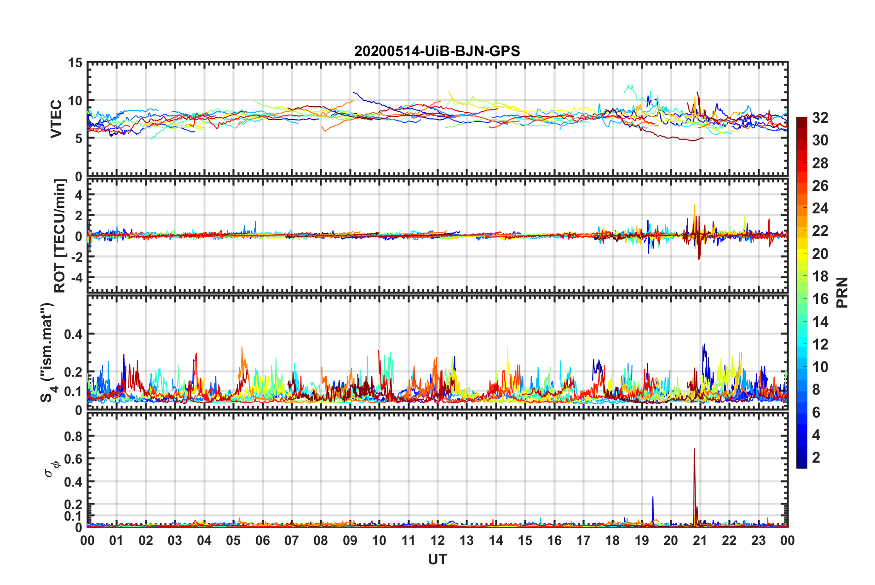The height and width of the screenshot is (585, 875).
Task: Click ROT axis tick label -2
Action: pyautogui.click(x=76, y=257)
